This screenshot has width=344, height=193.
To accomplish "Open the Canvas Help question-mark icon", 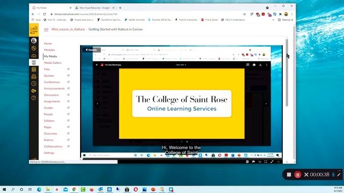I will [34, 98].
